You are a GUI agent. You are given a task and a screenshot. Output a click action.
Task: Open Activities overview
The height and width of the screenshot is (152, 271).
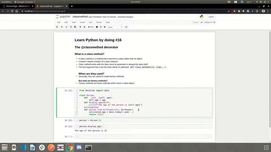[x=6, y=2]
